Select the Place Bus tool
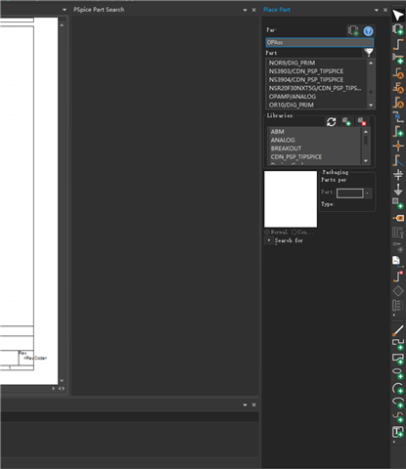The image size is (406, 469). [398, 131]
